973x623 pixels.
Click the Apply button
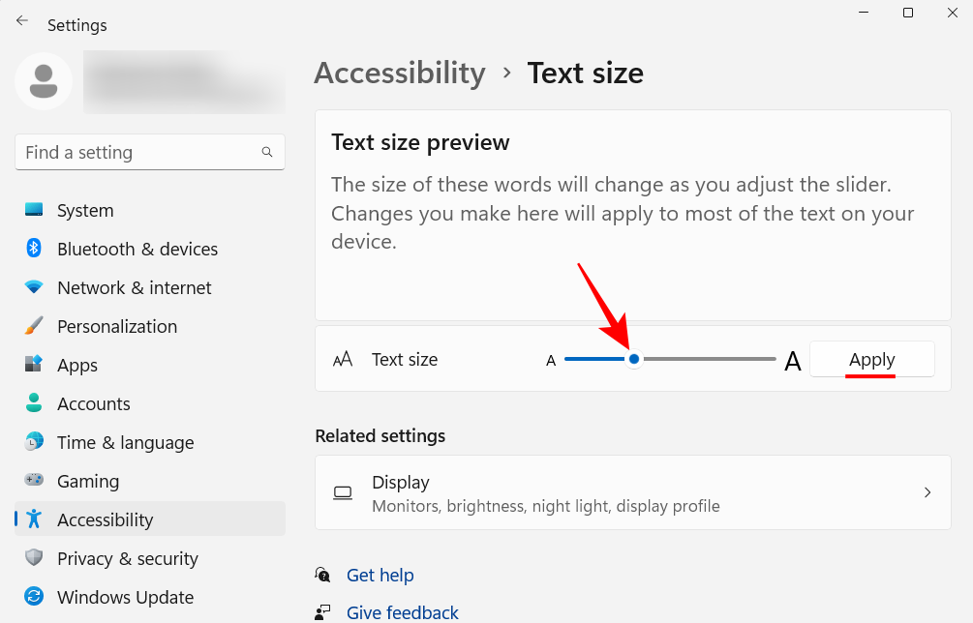871,359
